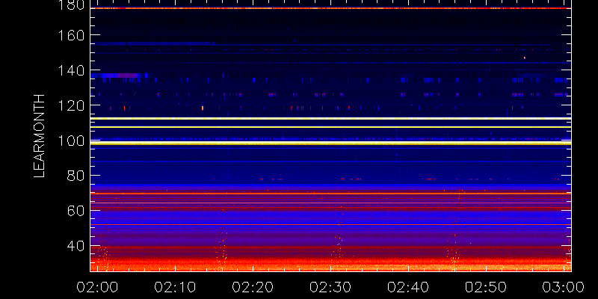Click the 02:10 time axis label
Viewport: 598px width, 299px height.
click(x=175, y=287)
